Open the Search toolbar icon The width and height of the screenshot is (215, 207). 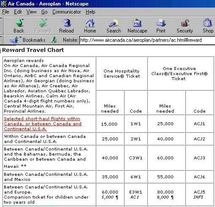coord(114,23)
